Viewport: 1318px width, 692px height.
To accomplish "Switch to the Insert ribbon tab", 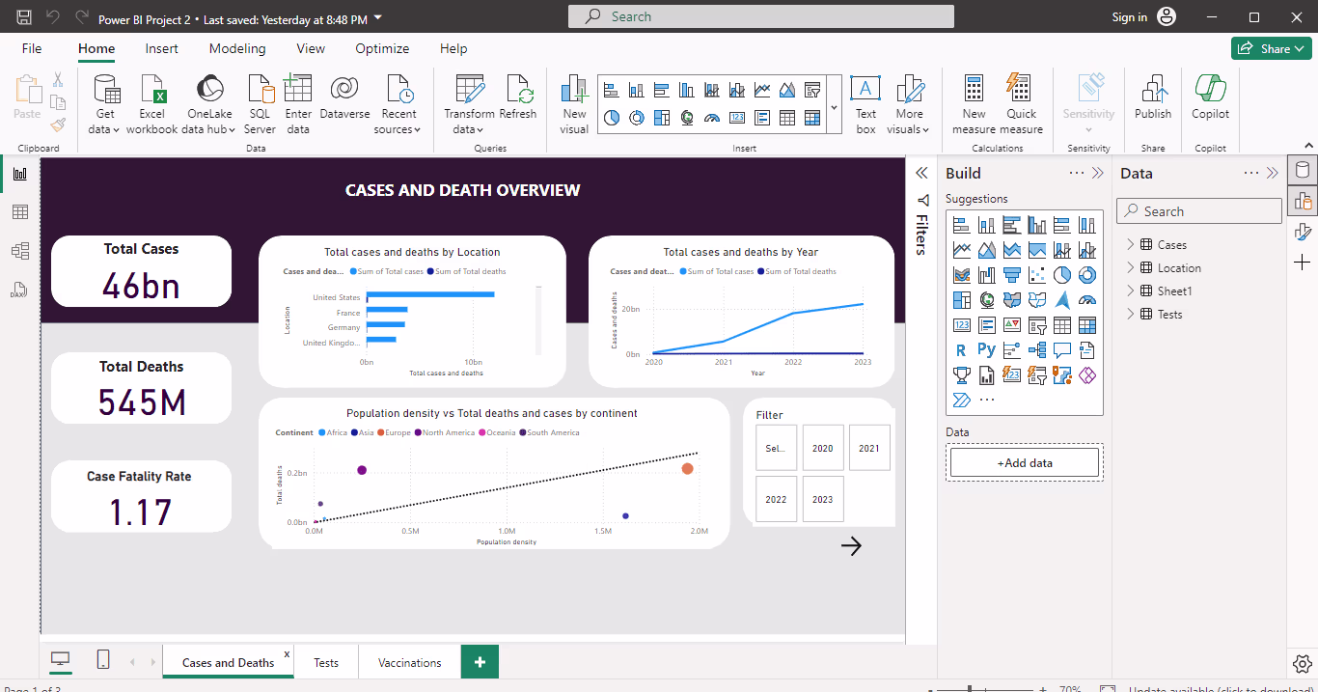I will pos(162,48).
